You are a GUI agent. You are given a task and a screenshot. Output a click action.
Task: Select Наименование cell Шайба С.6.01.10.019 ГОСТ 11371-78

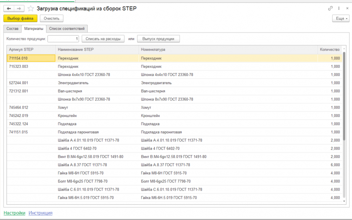(x=97, y=189)
